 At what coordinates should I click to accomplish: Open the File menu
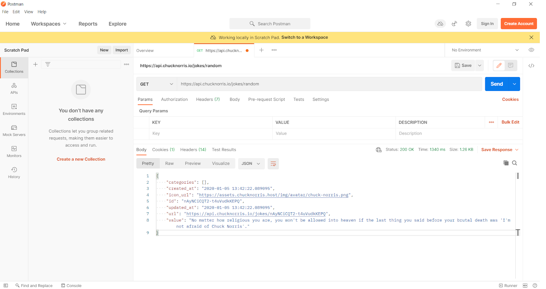pos(5,12)
